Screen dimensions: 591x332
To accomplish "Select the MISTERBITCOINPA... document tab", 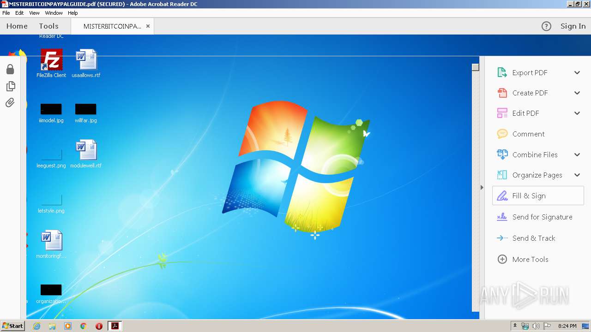I will click(x=112, y=26).
